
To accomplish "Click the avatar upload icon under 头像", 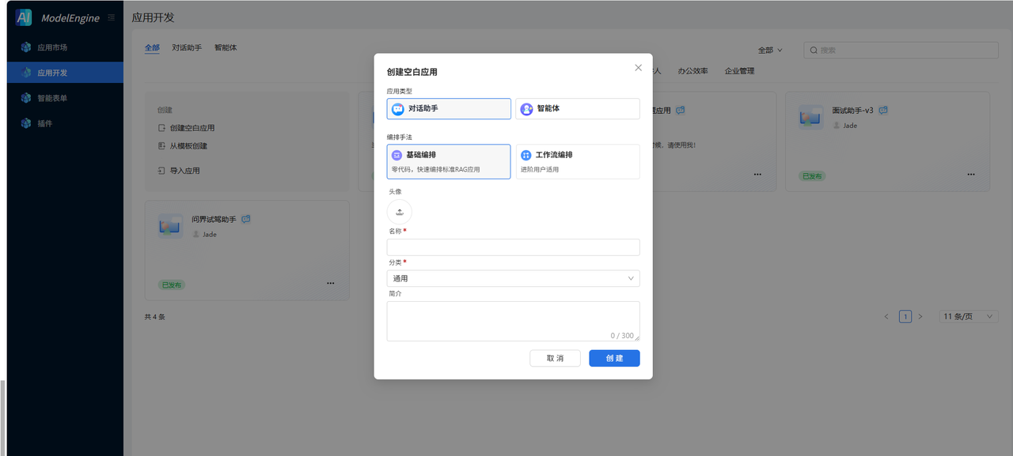I will [400, 212].
